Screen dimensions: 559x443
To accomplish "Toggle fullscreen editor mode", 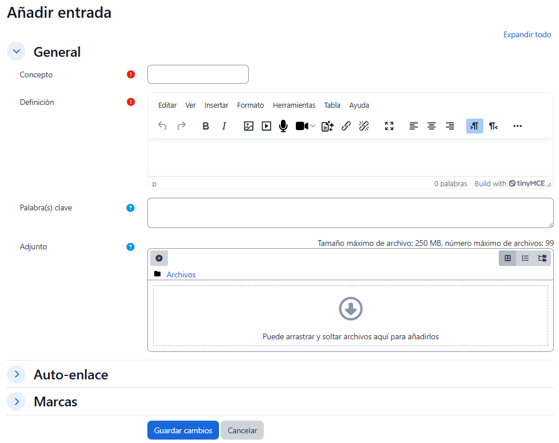I will point(389,126).
